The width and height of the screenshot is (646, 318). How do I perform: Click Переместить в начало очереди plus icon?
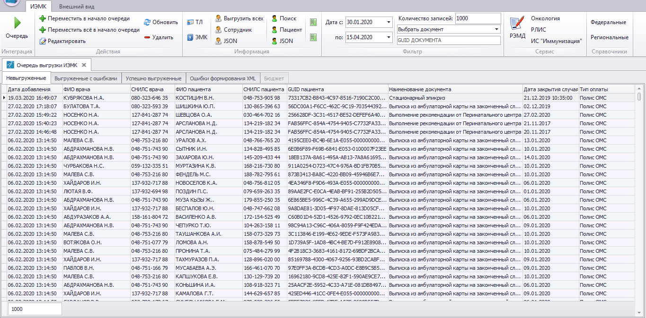43,18
